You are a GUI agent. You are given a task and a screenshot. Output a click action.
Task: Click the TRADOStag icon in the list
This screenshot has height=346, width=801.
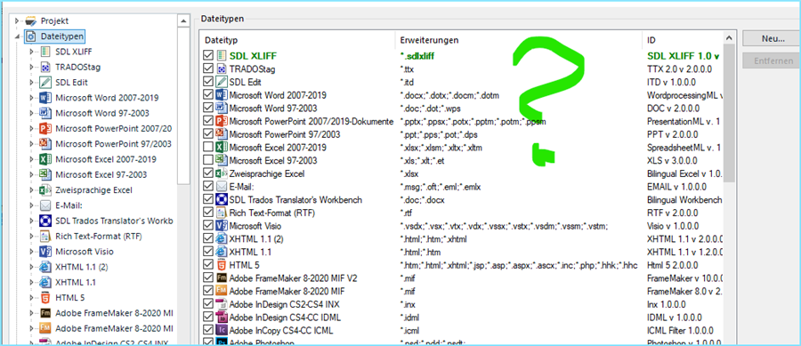pos(222,68)
